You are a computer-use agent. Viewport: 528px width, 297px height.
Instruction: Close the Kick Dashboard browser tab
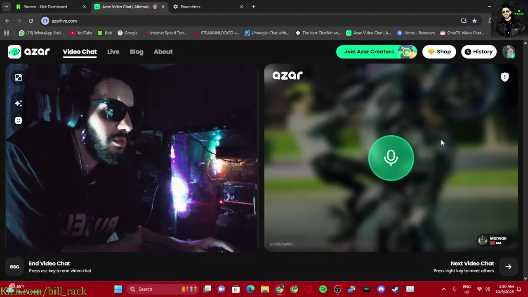[x=84, y=7]
